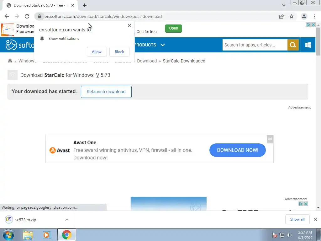Click Relaunch download button
The height and width of the screenshot is (241, 321).
pos(106,92)
